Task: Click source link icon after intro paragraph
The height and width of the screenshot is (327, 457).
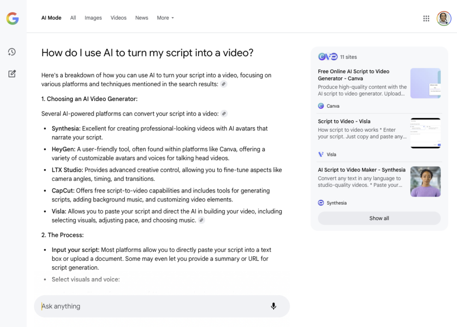Action: point(224,84)
